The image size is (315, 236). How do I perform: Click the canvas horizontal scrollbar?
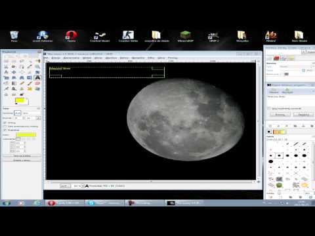(x=151, y=182)
